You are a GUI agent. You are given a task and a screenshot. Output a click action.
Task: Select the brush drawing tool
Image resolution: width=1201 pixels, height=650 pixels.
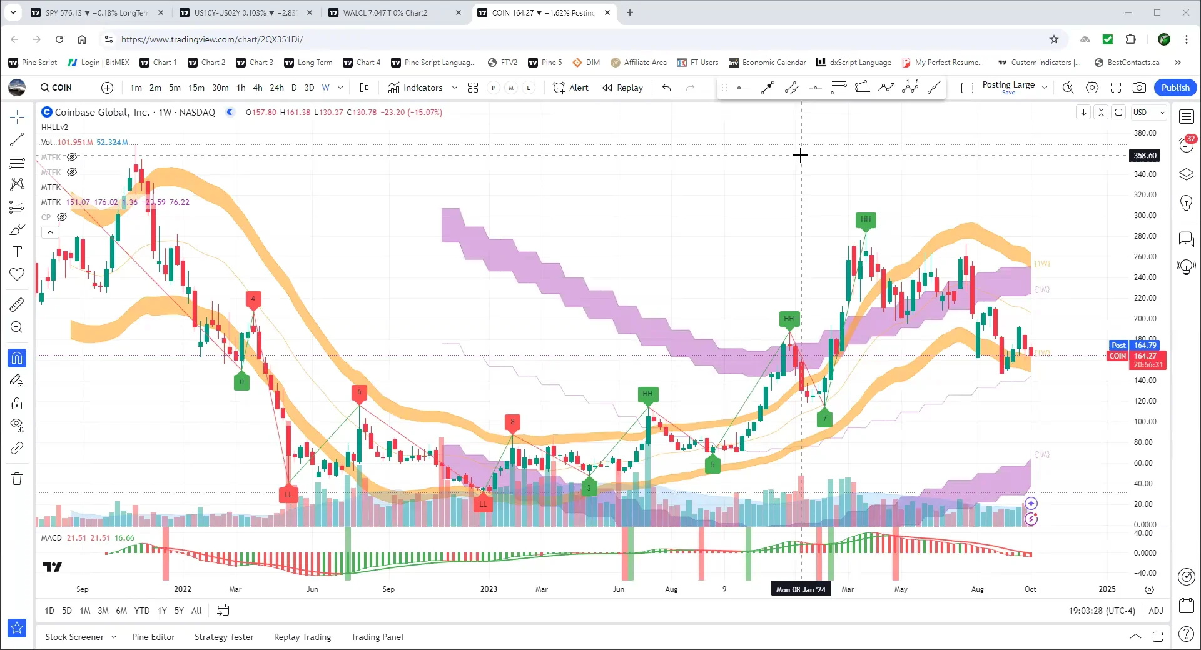(17, 229)
